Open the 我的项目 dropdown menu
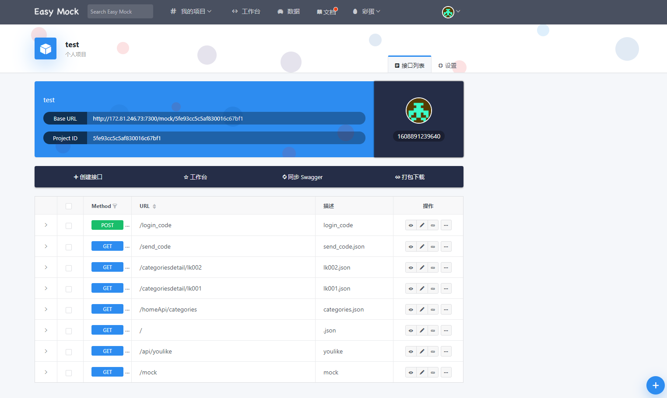 pos(191,11)
